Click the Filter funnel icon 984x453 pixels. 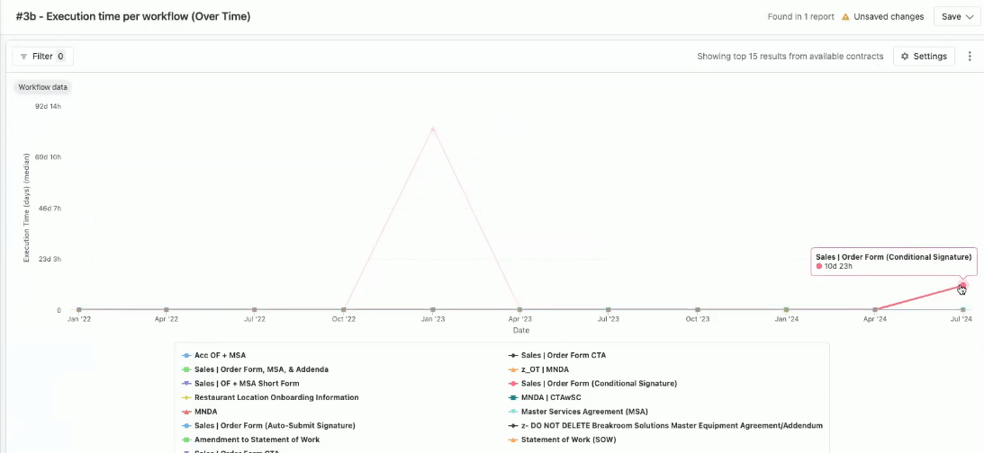[23, 56]
